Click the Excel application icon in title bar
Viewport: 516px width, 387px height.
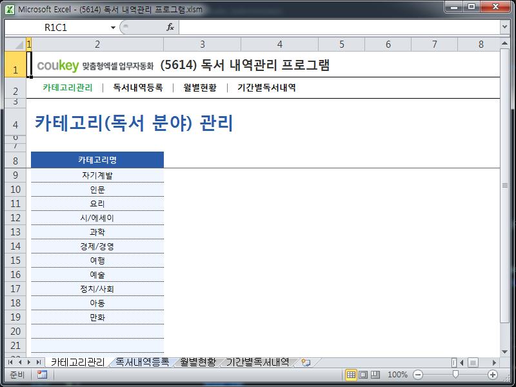[x=10, y=10]
